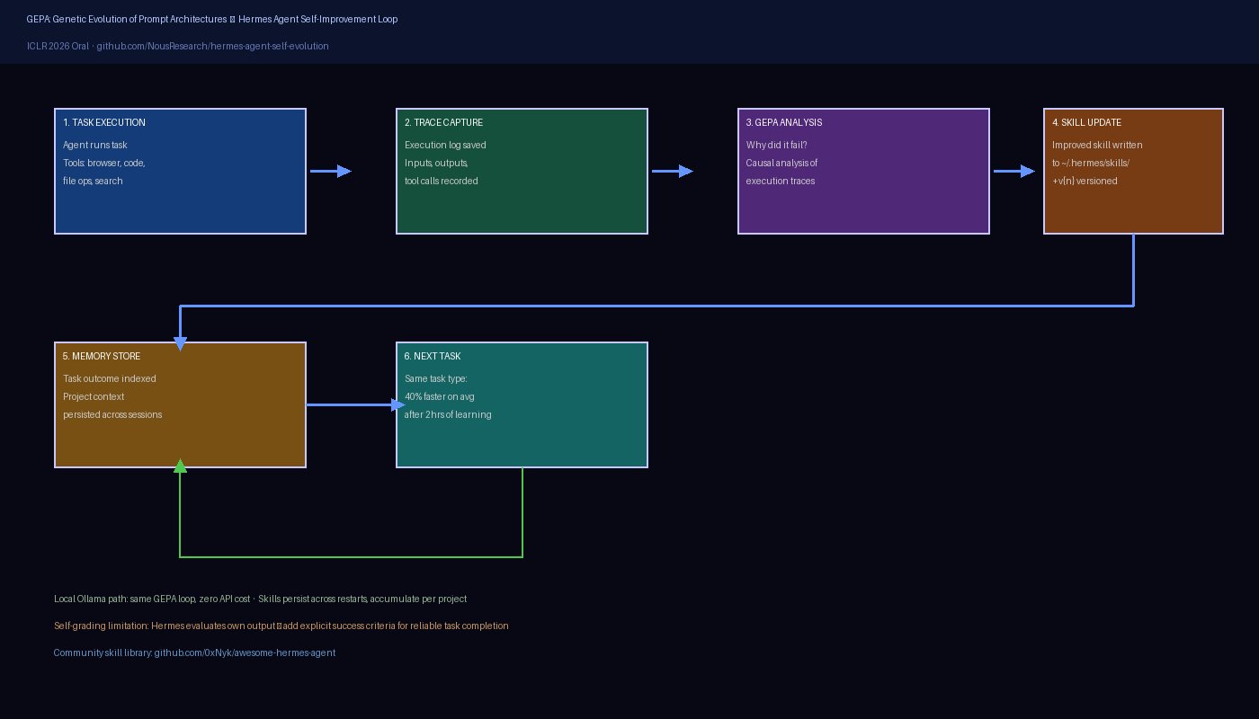Click the 'Self-grading limitation' note text

click(281, 626)
